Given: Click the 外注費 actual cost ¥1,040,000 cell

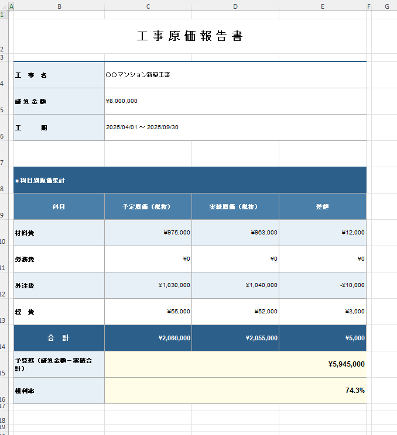Looking at the screenshot, I should point(235,285).
